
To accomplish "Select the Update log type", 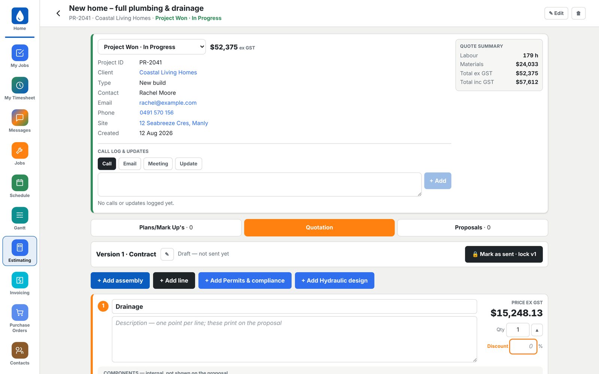I will 188,164.
